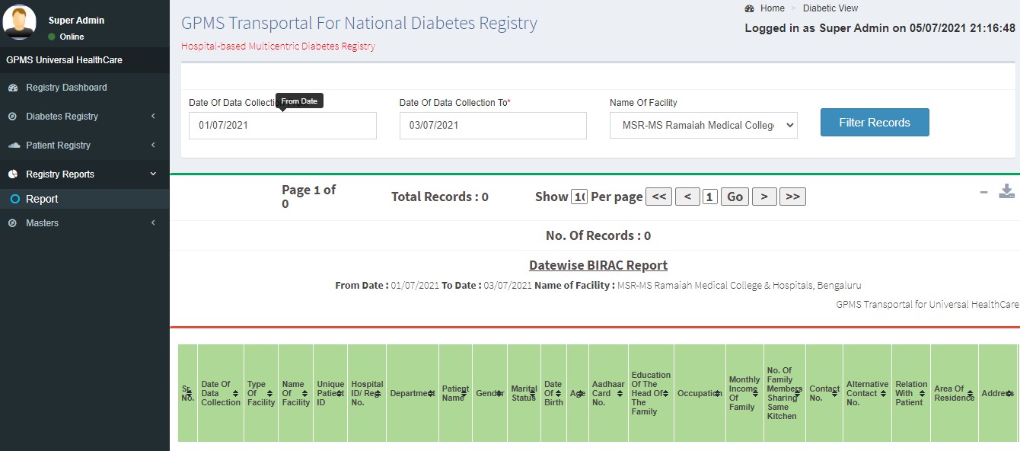Click the Filter Records button

pyautogui.click(x=874, y=122)
